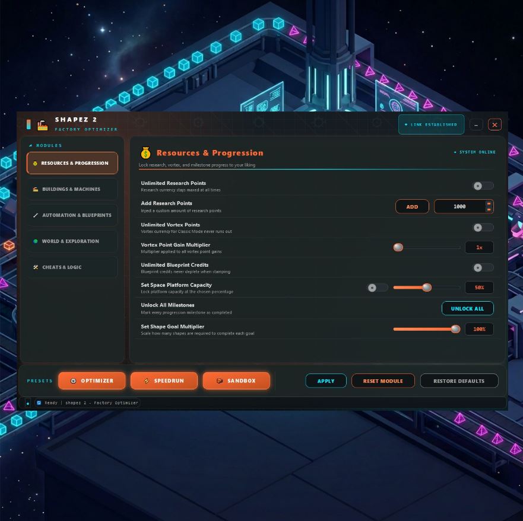Open Automation & Blueprints module

[72, 215]
